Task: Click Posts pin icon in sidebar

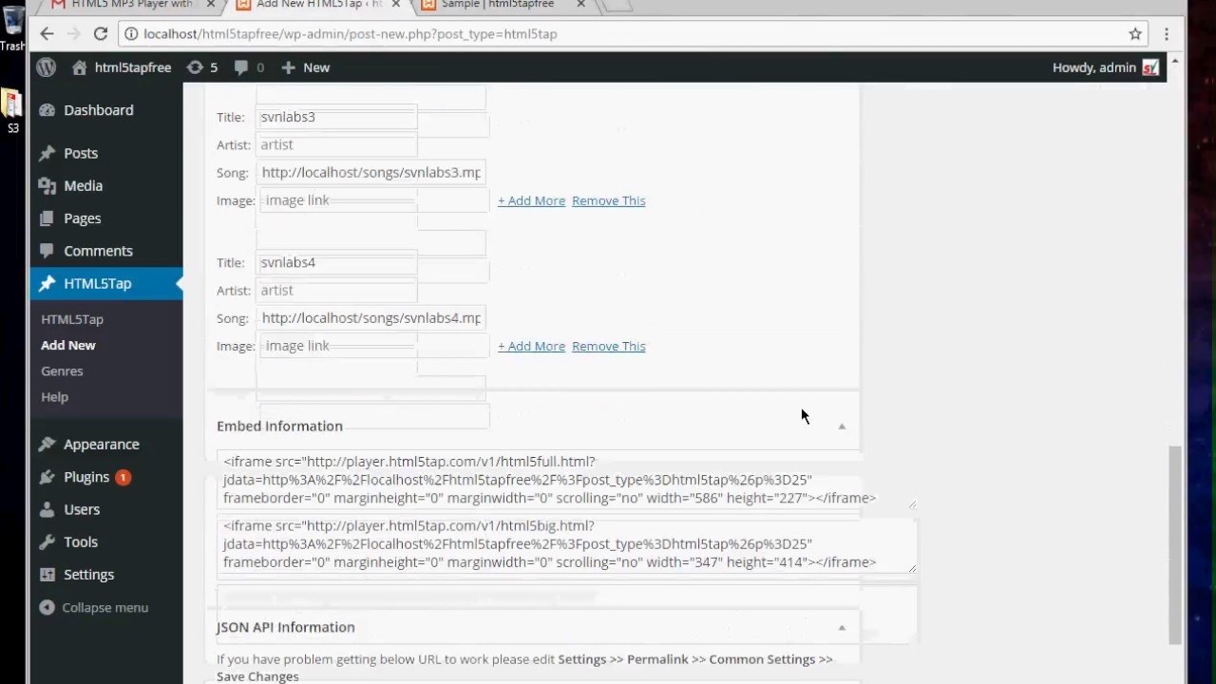Action: coord(47,153)
